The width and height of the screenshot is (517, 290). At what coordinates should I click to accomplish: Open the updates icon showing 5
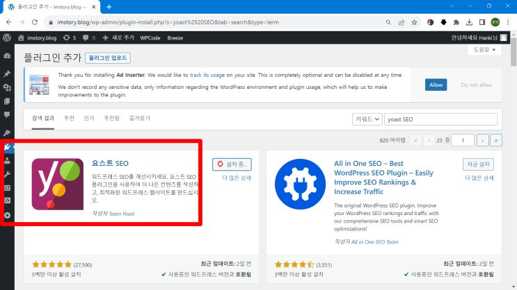point(70,38)
